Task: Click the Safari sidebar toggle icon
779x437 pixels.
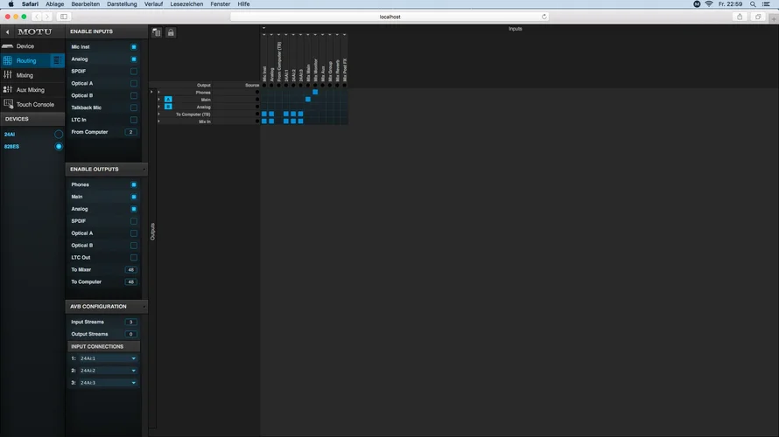Action: (64, 17)
